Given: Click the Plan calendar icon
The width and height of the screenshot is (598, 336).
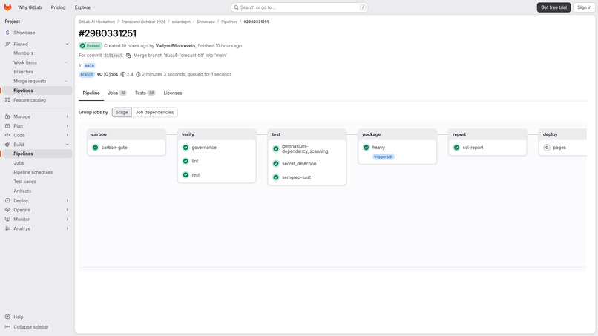Looking at the screenshot, I should [x=7, y=126].
